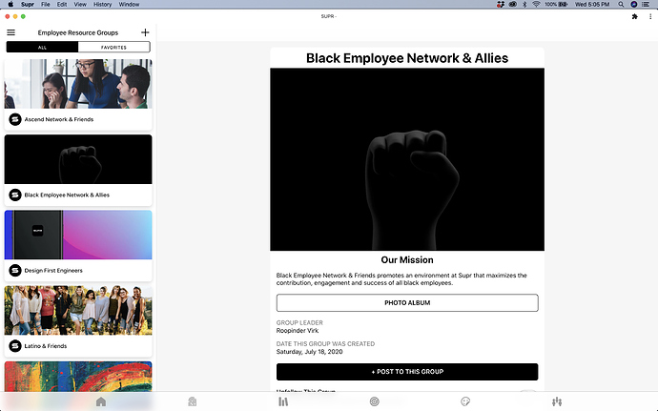The width and height of the screenshot is (658, 411).
Task: Click the Supr logo beside Latino & Friends
Action: pos(15,346)
